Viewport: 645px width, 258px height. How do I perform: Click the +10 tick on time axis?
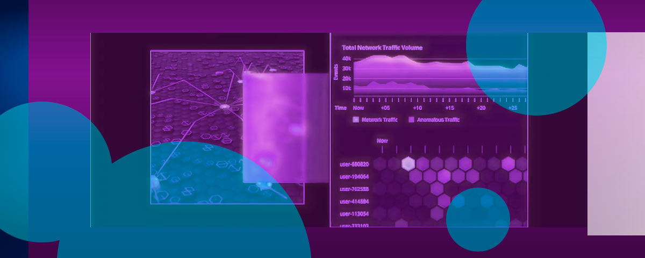point(418,108)
